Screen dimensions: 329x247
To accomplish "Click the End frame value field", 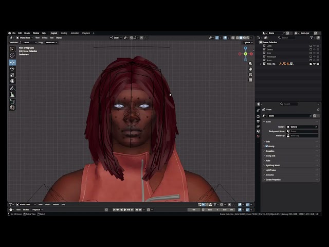I will [228, 210].
